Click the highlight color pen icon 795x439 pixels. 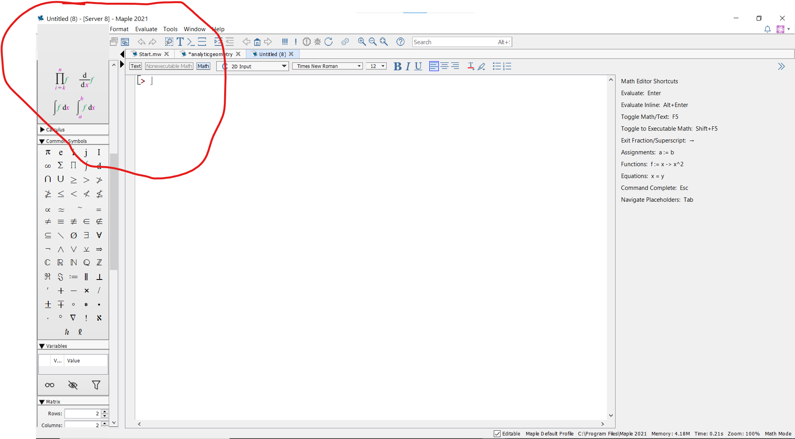pyautogui.click(x=481, y=66)
